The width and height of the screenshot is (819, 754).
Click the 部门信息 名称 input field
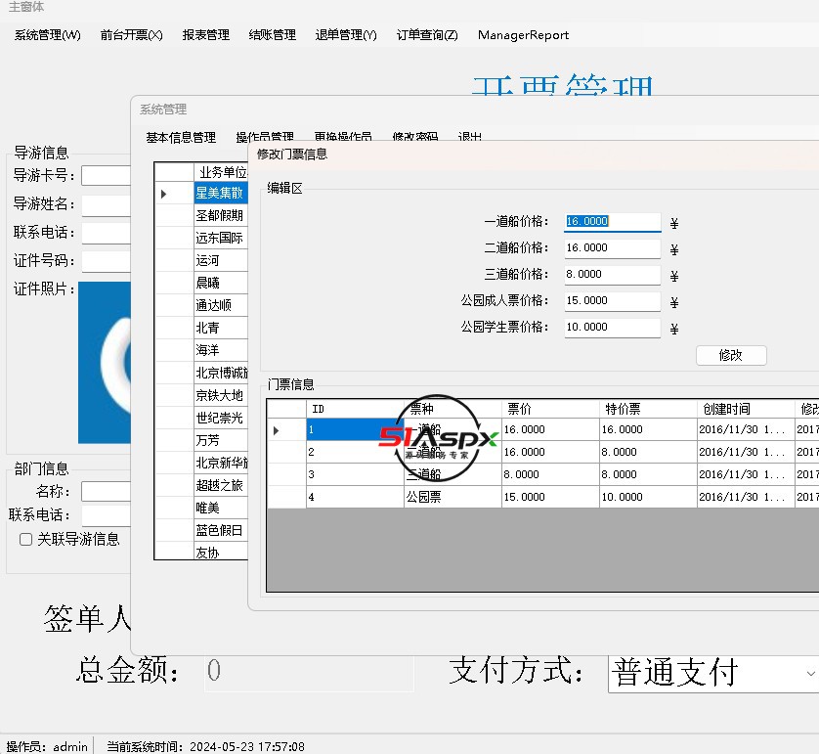pos(106,492)
